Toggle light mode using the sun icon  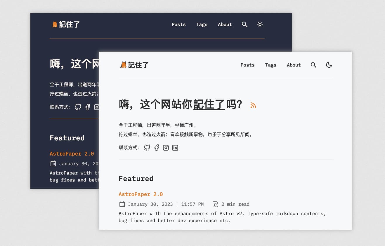pos(260,25)
